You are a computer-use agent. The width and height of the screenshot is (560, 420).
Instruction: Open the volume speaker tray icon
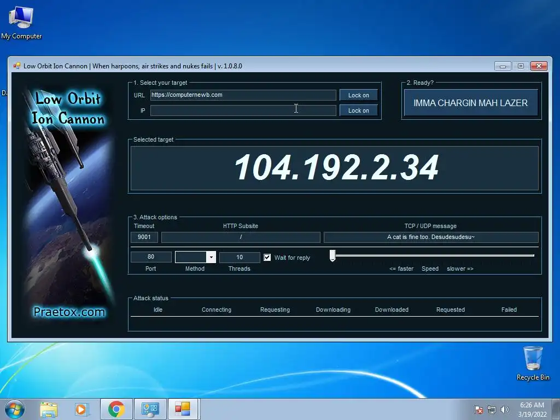click(x=505, y=410)
